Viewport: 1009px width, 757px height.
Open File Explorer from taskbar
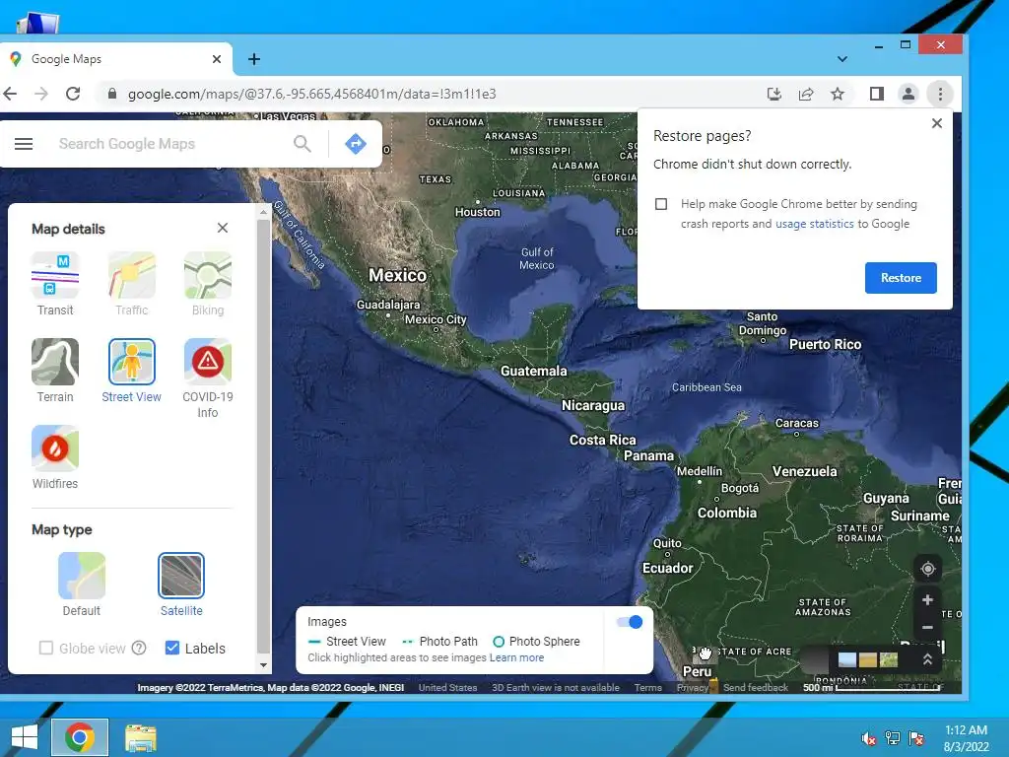click(140, 737)
